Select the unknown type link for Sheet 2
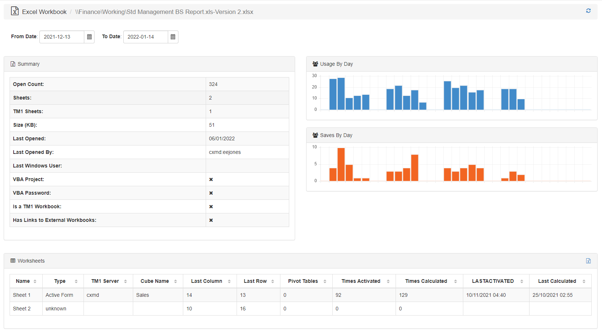This screenshot has height=335, width=602. pos(56,309)
